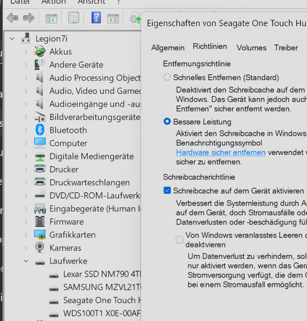Click the Eingabegeräte HID icon
Image resolution: width=307 pixels, height=321 pixels.
click(40, 209)
